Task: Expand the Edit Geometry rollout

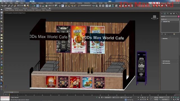Action: pos(166,63)
